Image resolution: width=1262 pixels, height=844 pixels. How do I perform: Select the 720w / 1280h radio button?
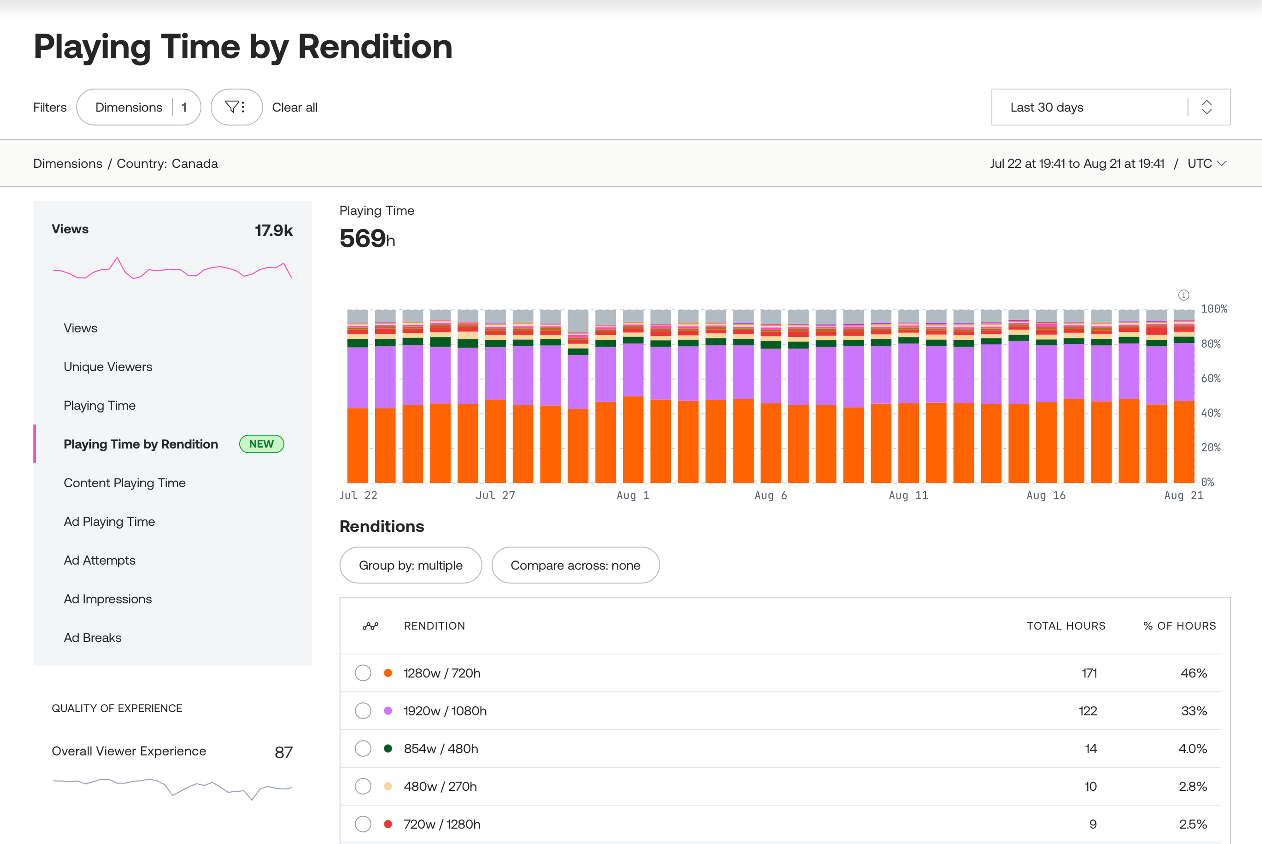coord(363,824)
